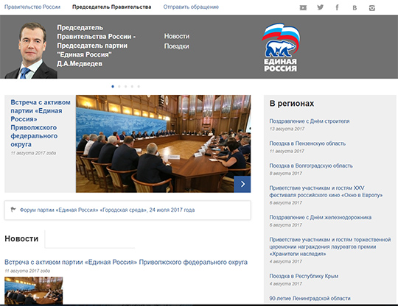
Task: Open Поздравление с Днём строителя
Action: click(x=310, y=121)
